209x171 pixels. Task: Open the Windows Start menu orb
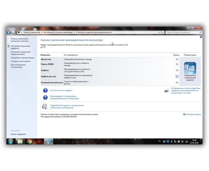(x=11, y=141)
